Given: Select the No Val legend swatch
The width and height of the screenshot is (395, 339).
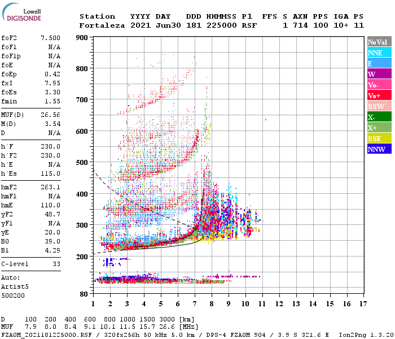Looking at the screenshot, I should click(379, 42).
